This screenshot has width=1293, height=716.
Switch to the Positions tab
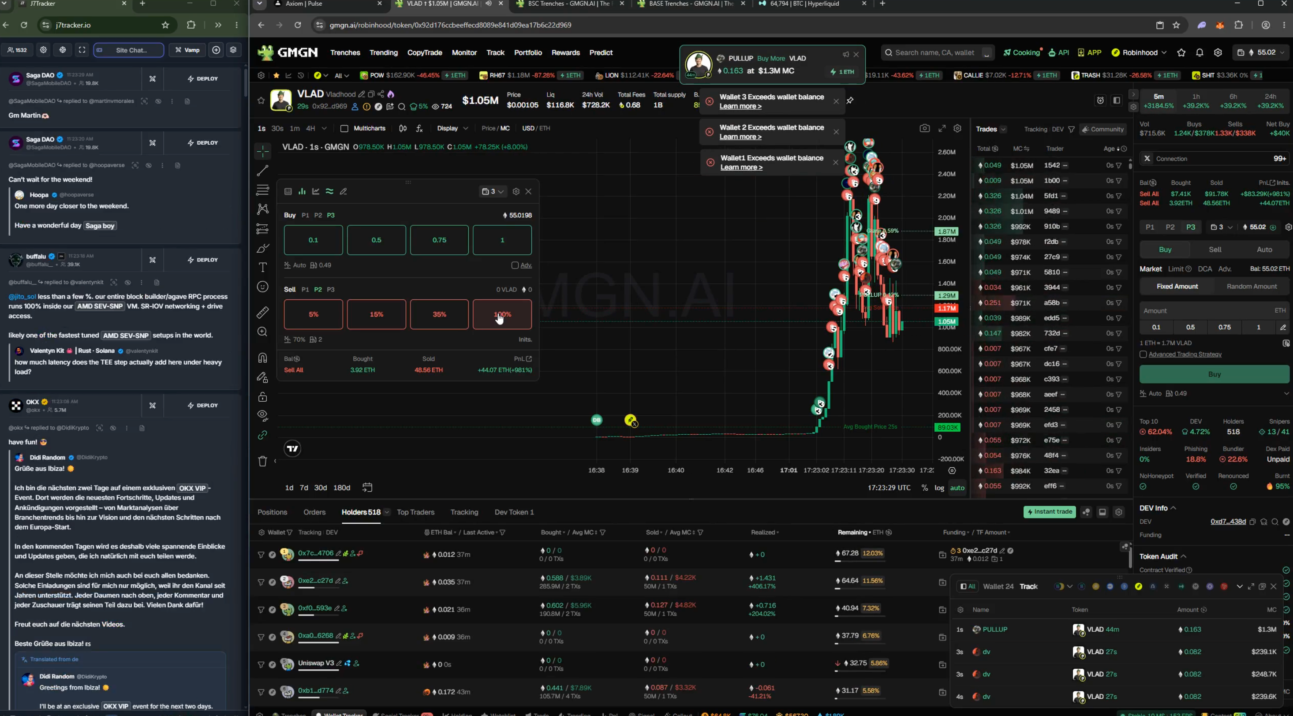(273, 512)
